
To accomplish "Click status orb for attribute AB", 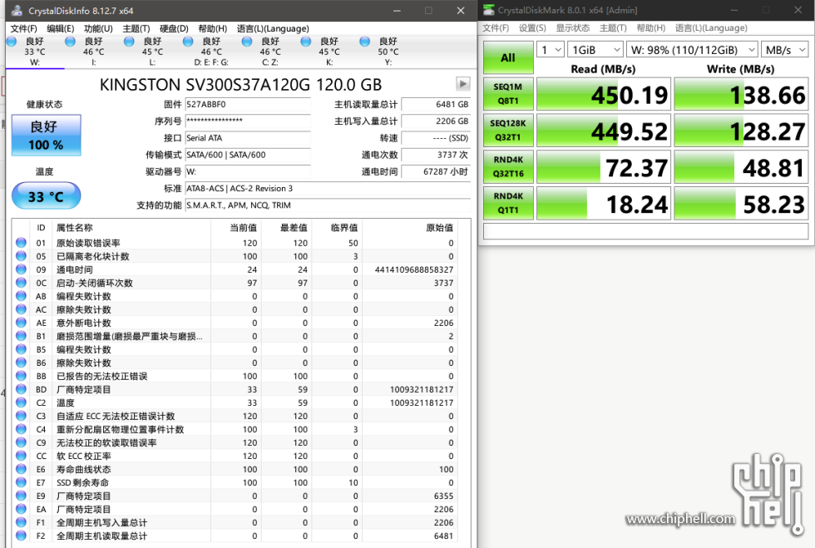I will [x=21, y=296].
